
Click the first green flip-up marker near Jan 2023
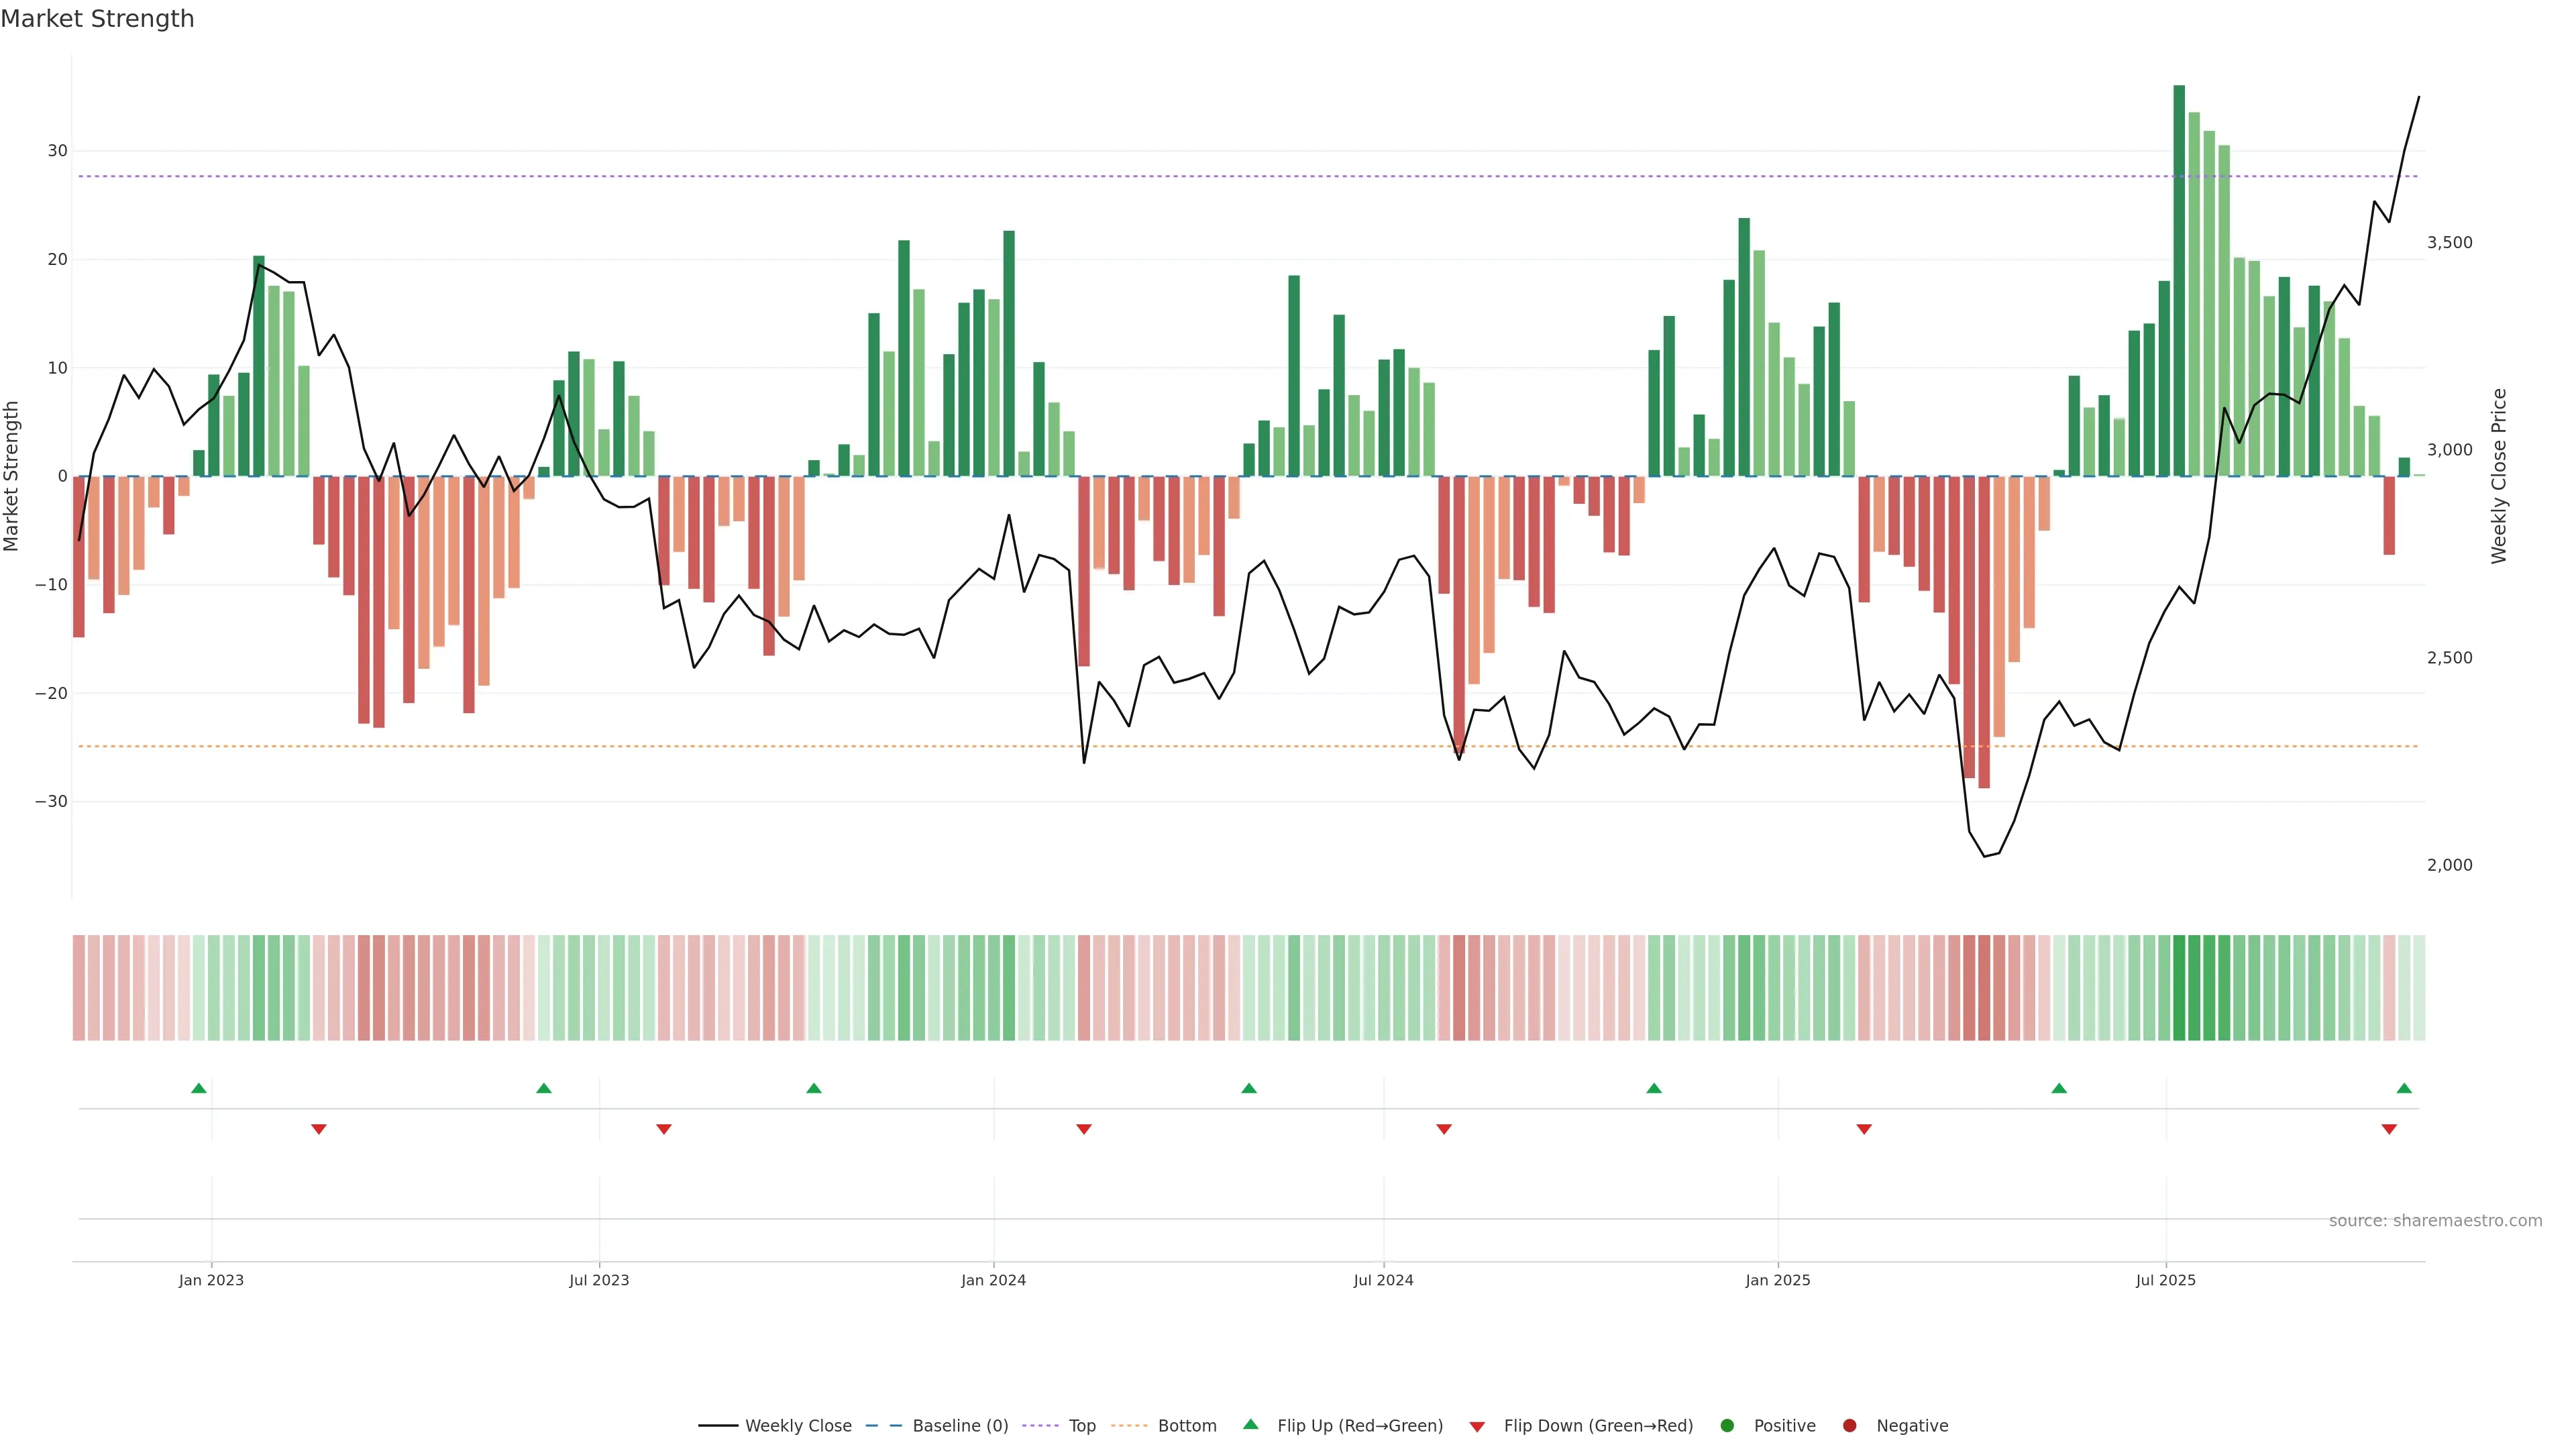coord(199,1088)
